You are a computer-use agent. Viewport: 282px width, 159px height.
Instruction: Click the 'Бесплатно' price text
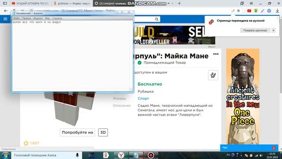coord(150,84)
